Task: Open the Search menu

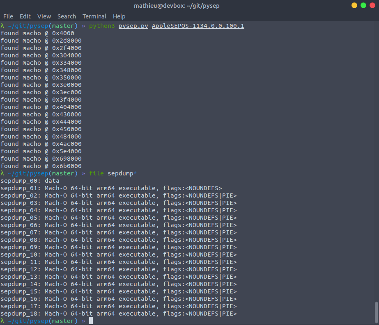Action: tap(67, 16)
